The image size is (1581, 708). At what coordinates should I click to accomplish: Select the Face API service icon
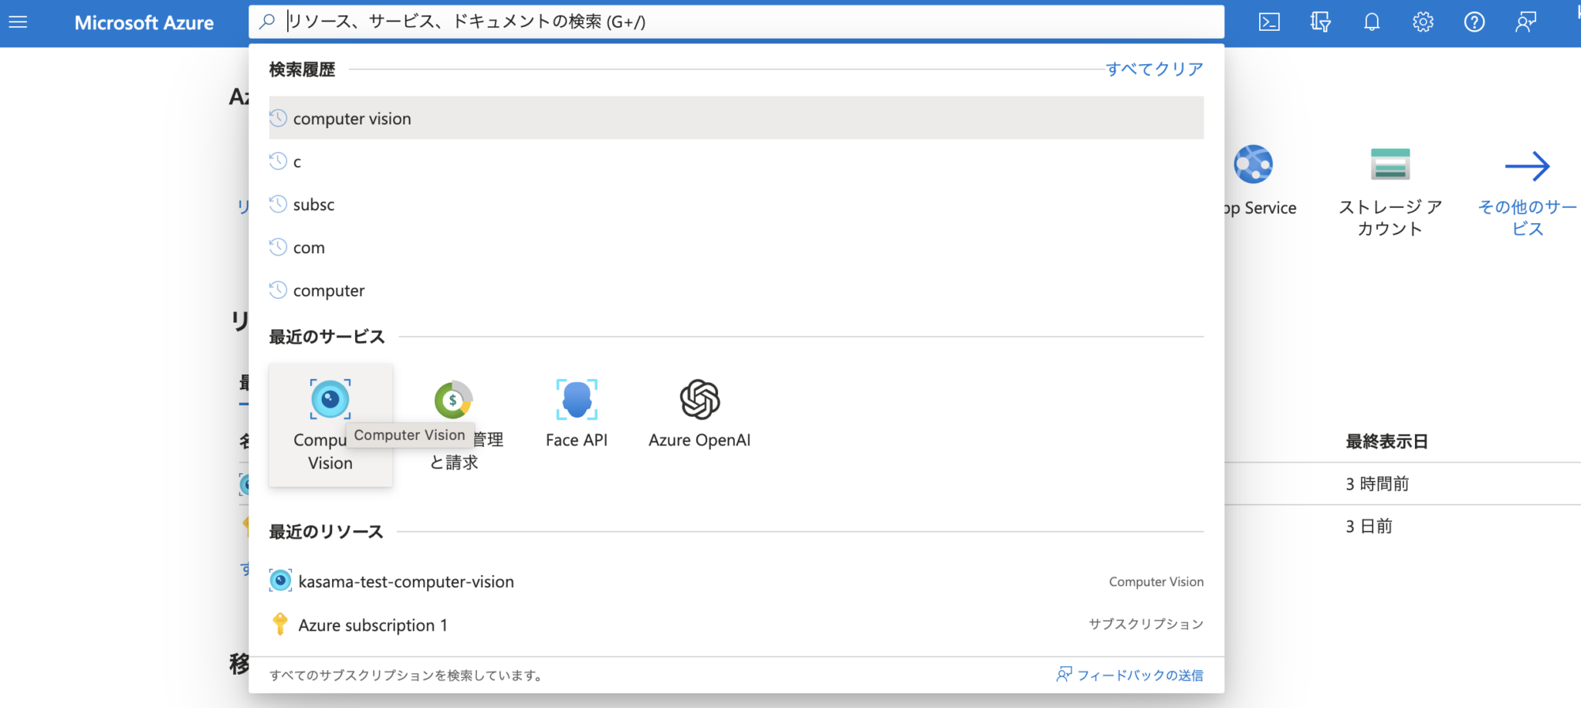coord(576,399)
